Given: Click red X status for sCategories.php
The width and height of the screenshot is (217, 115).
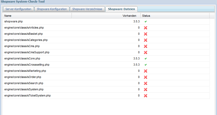Looking at the screenshot, I should pos(146,40).
